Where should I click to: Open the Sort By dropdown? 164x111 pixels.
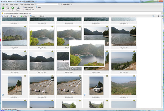24,16
